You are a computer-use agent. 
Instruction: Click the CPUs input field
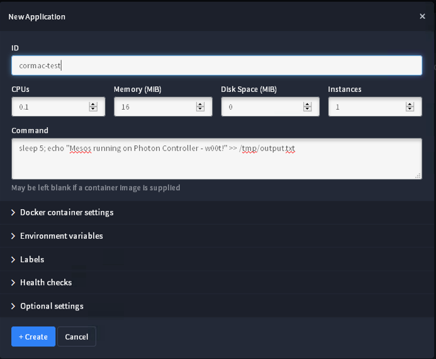coord(50,107)
